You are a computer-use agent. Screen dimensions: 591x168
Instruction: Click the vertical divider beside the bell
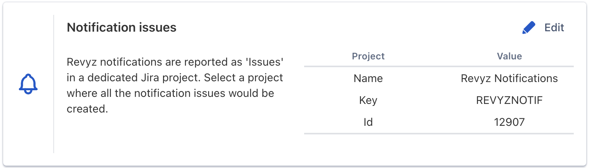pos(54,84)
